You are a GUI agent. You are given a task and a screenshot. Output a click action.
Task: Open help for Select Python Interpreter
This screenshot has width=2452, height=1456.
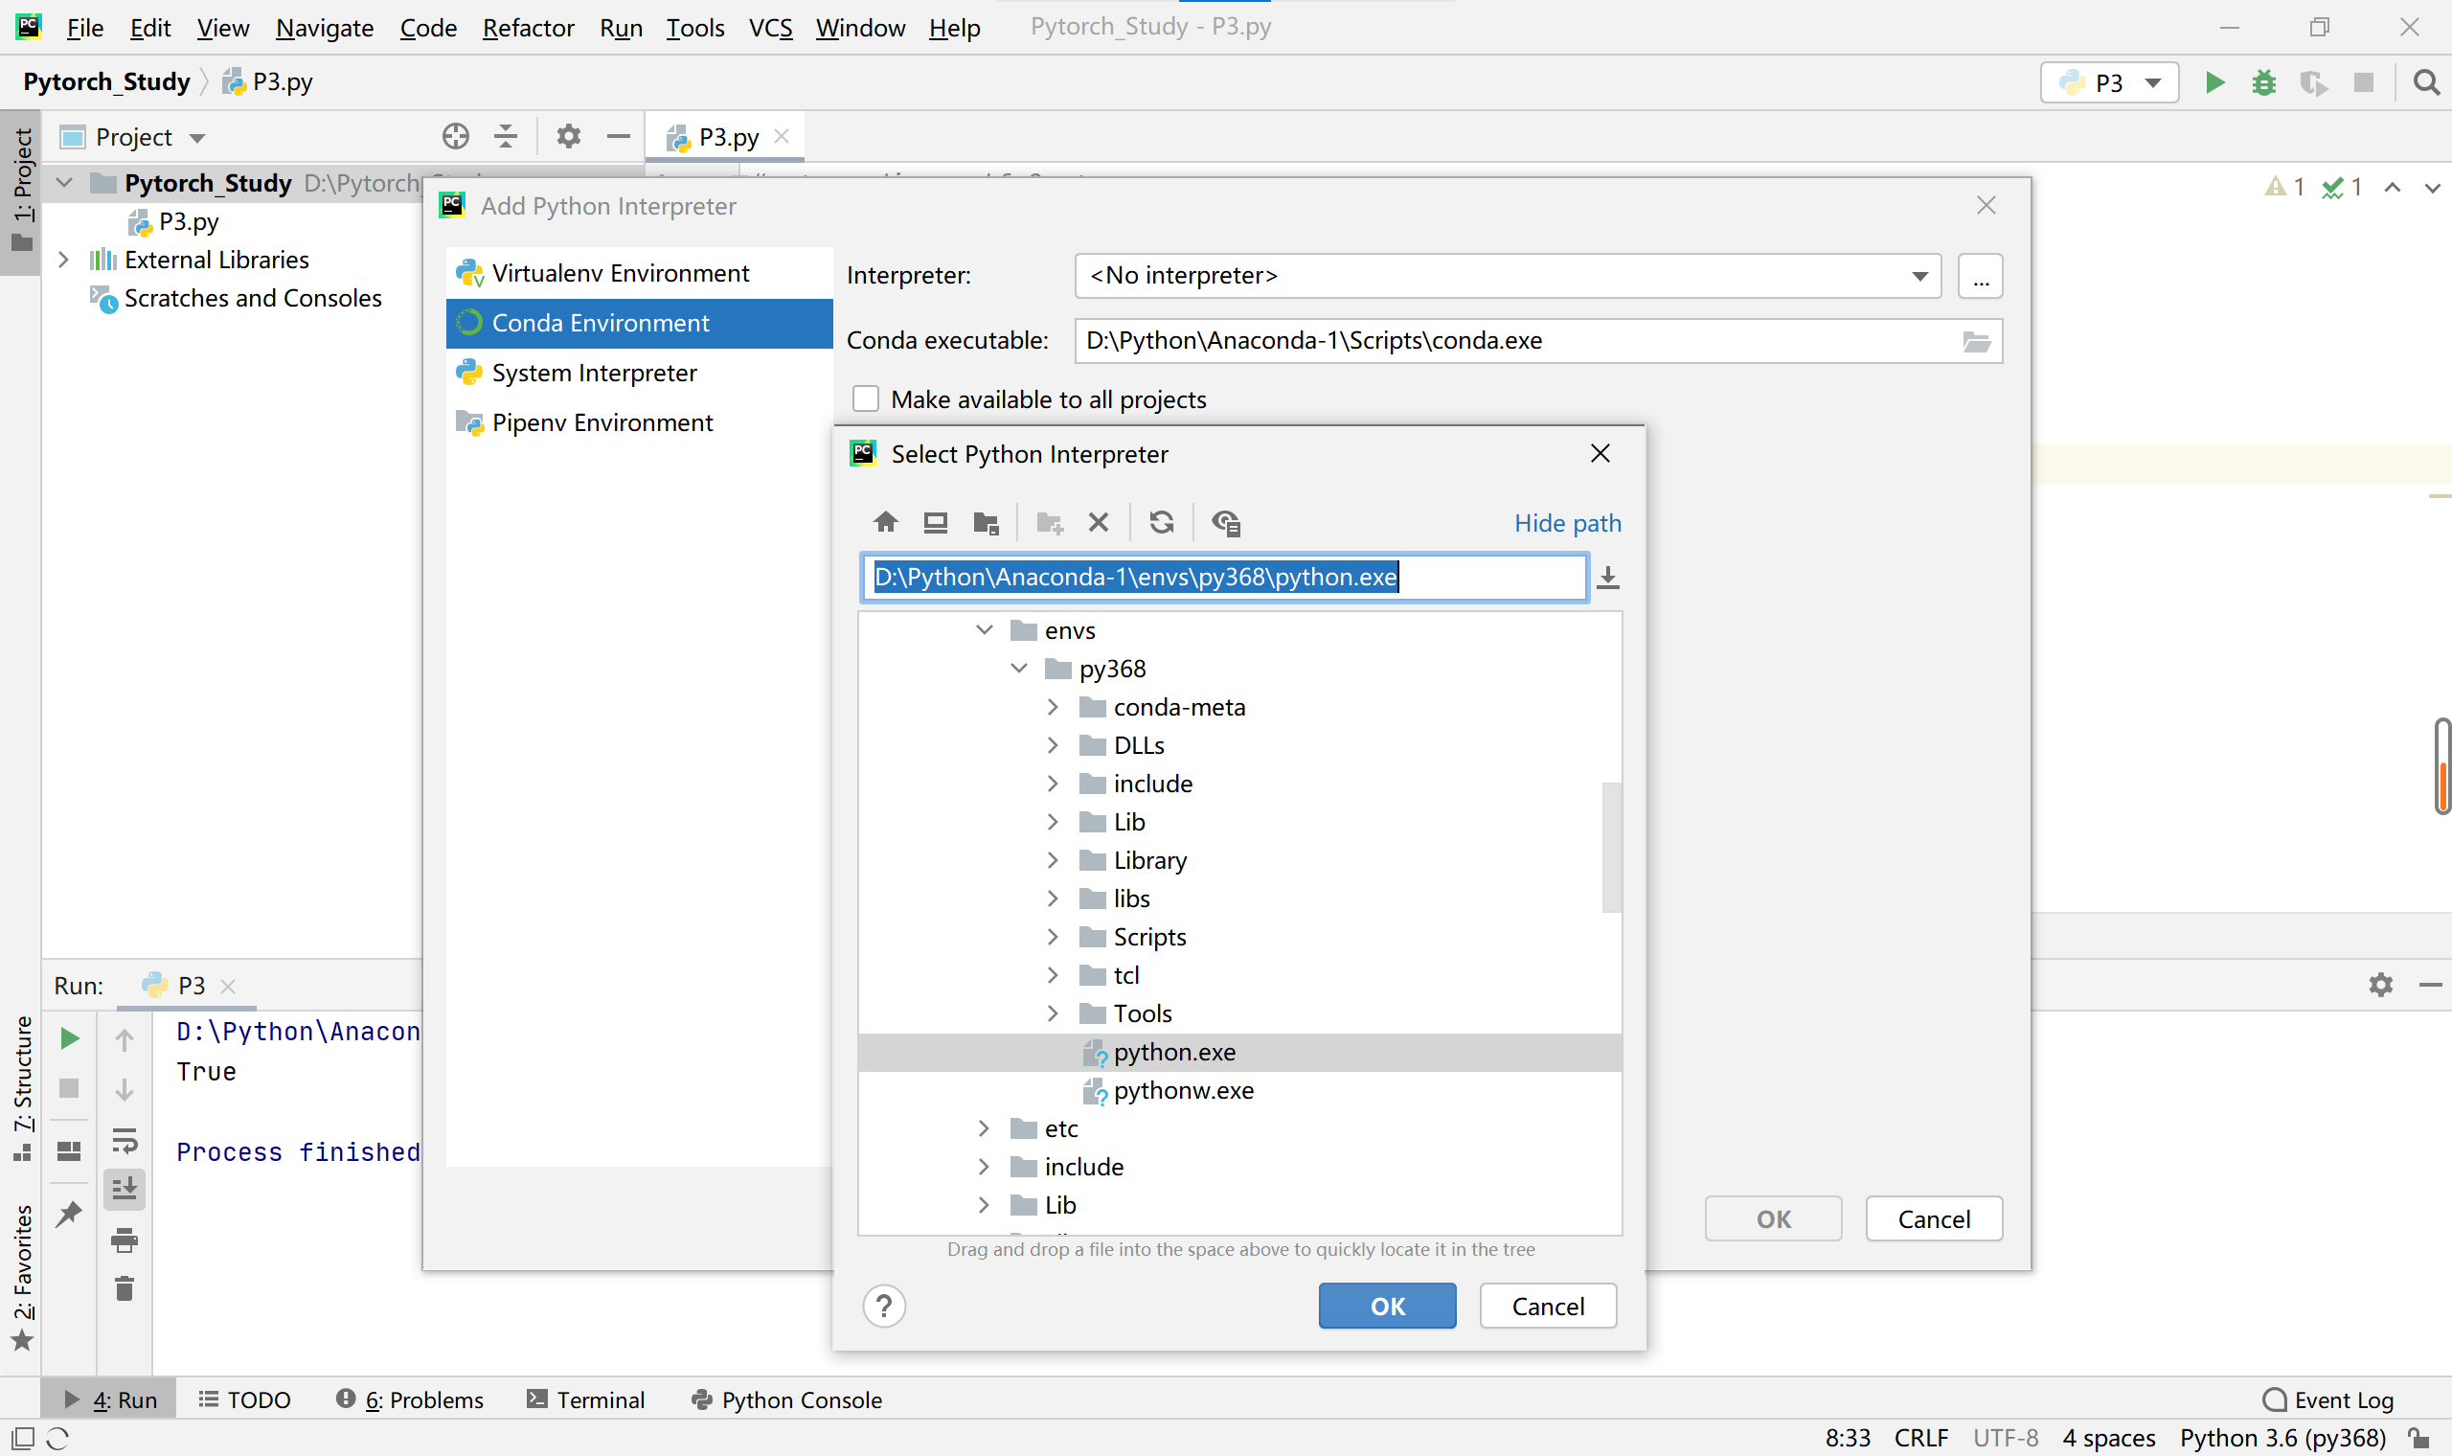coord(885,1307)
